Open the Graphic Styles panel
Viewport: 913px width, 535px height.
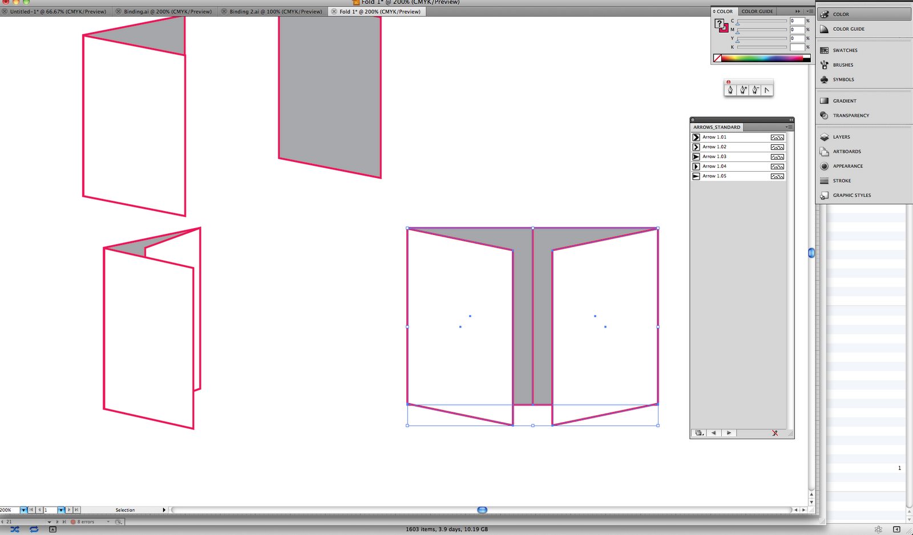click(x=850, y=195)
